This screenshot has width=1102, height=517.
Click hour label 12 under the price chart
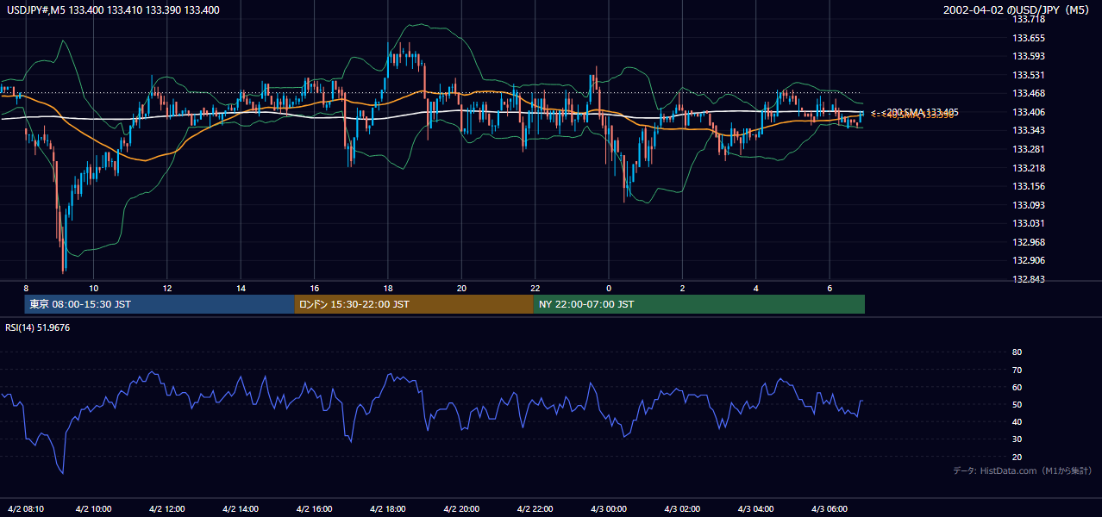pyautogui.click(x=167, y=288)
